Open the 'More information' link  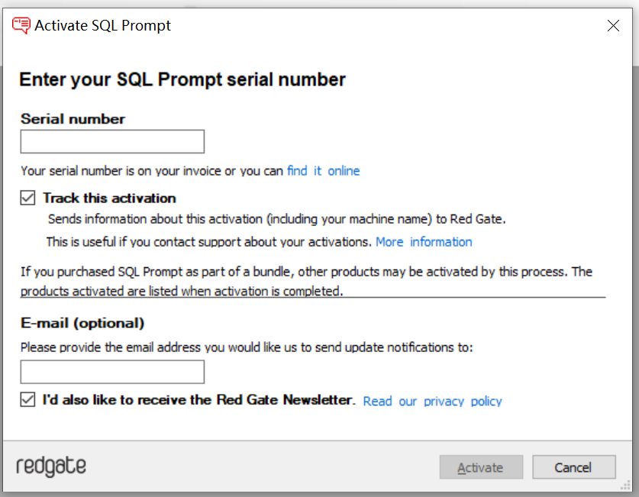[424, 242]
